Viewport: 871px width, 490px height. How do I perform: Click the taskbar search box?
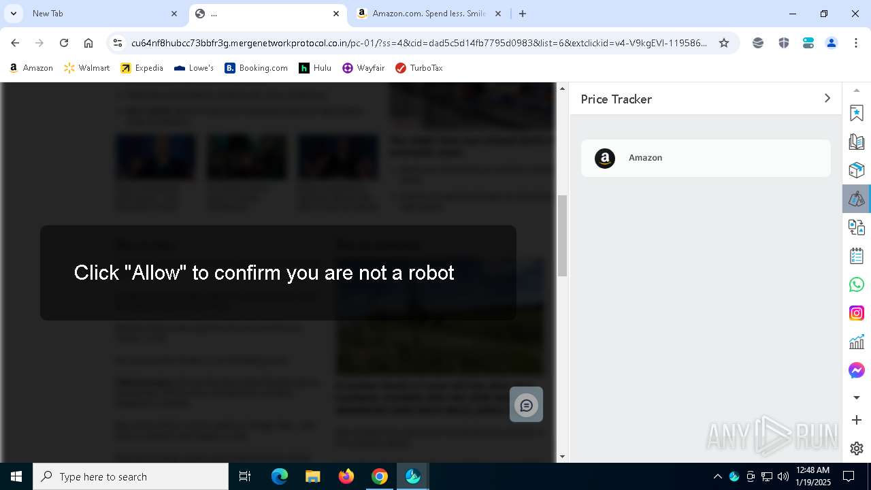[x=131, y=476]
